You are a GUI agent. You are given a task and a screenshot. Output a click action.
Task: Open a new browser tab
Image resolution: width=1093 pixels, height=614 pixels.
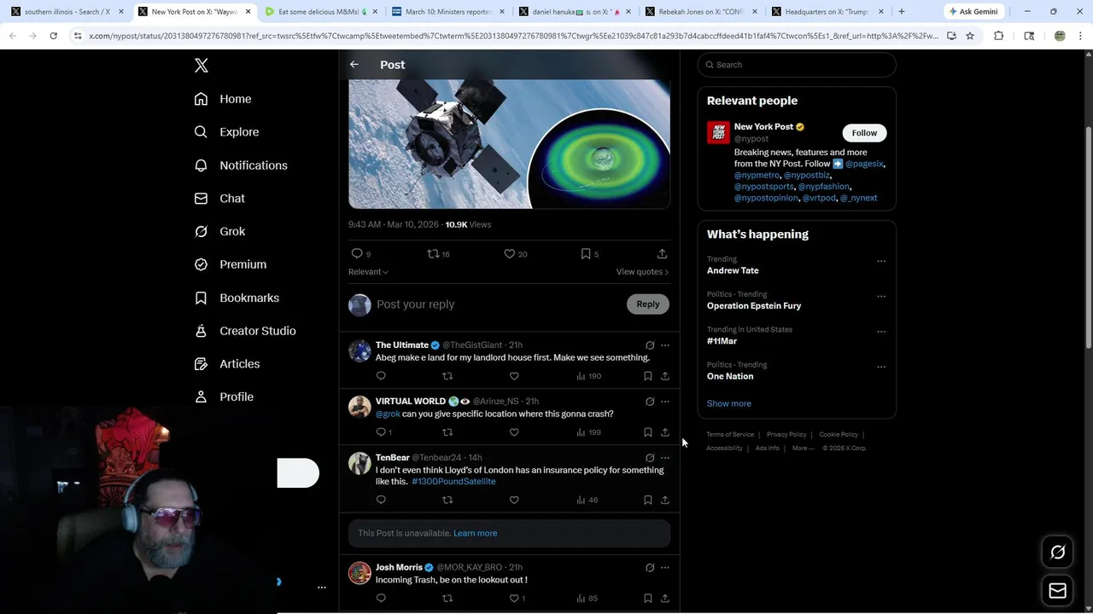pos(901,12)
